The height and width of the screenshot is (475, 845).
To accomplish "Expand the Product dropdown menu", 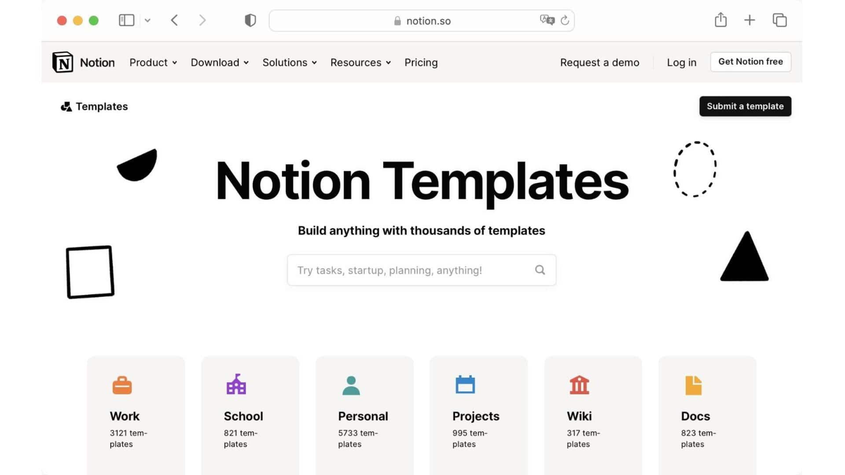I will tap(152, 62).
